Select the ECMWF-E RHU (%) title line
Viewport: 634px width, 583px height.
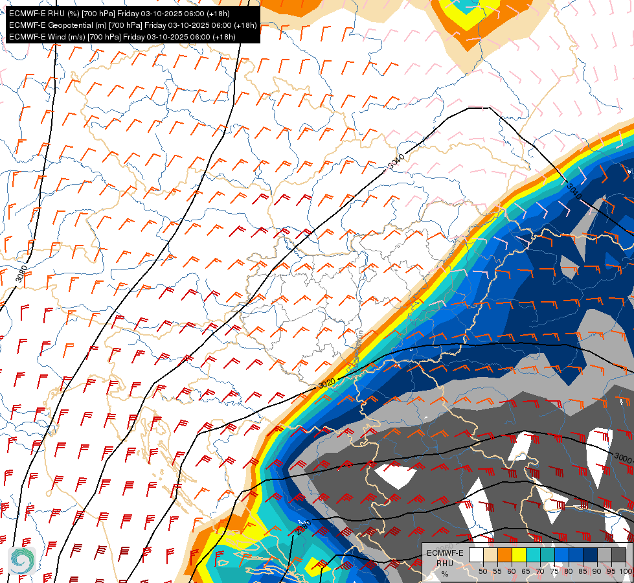coord(119,14)
